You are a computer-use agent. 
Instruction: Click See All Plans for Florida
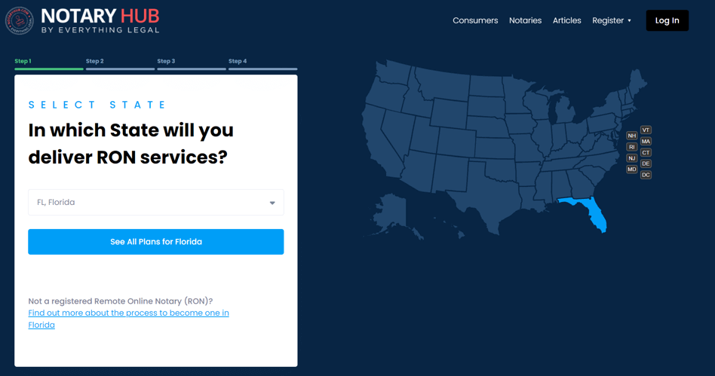[156, 242]
